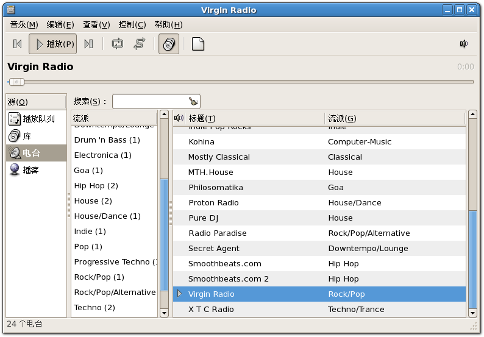
Task: Click inside the search (搜索) input field
Action: tap(149, 102)
